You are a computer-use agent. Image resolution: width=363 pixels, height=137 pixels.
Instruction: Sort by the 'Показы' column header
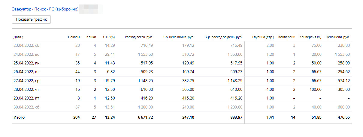coord(74,37)
